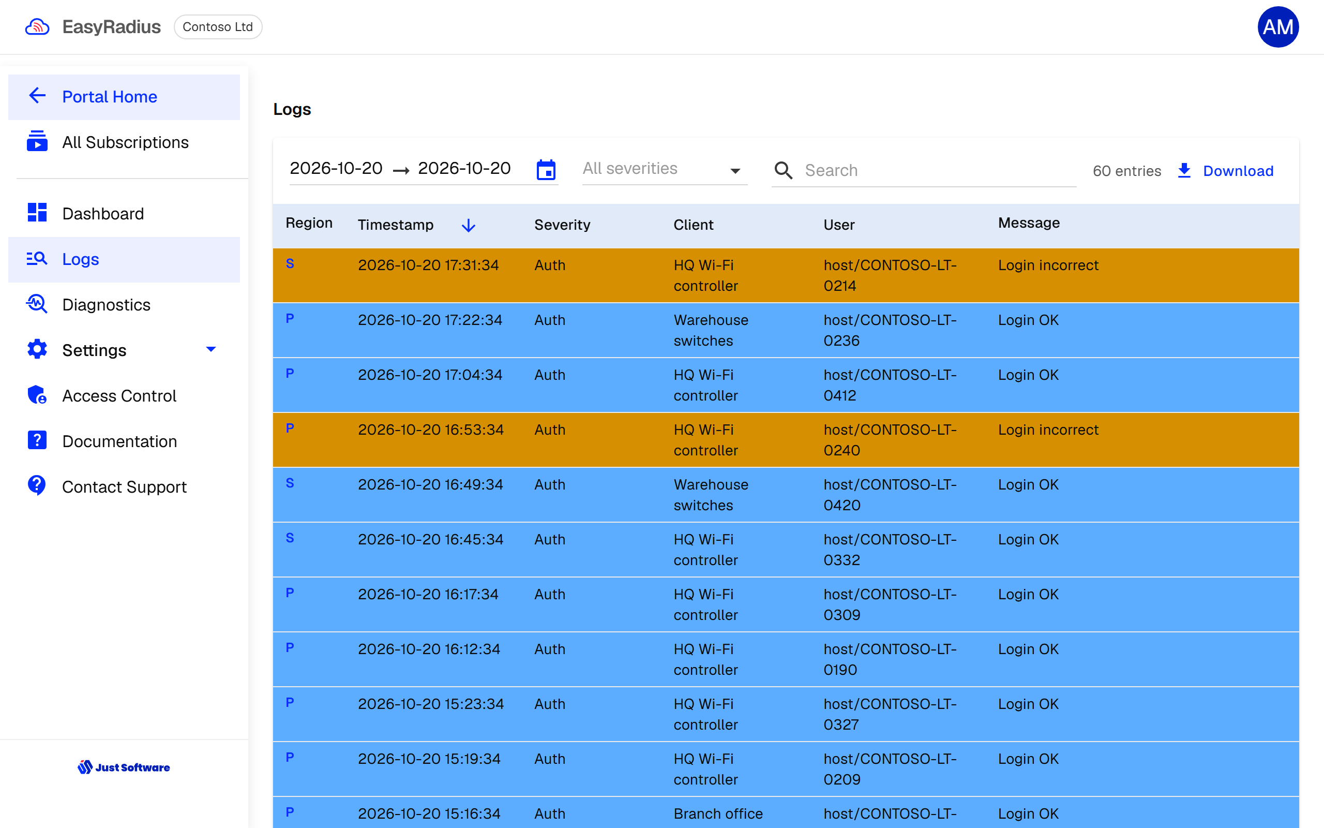This screenshot has height=828, width=1324.
Task: Click the Client column header
Action: [x=693, y=225]
